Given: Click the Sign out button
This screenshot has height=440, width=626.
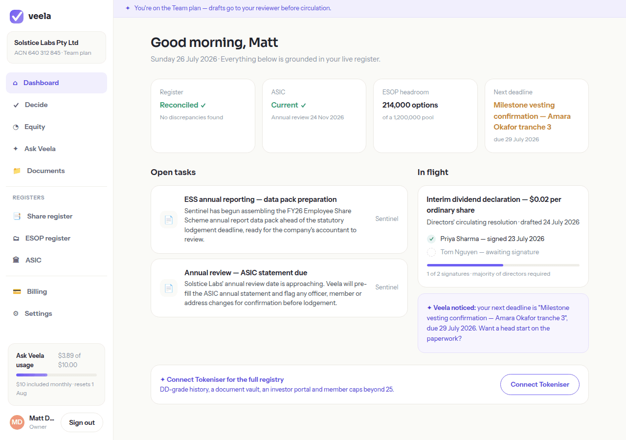Looking at the screenshot, I should (82, 422).
